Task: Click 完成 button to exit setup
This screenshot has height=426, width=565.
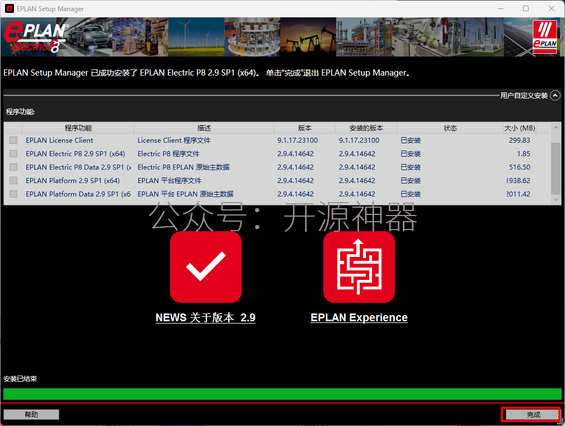Action: tap(533, 414)
